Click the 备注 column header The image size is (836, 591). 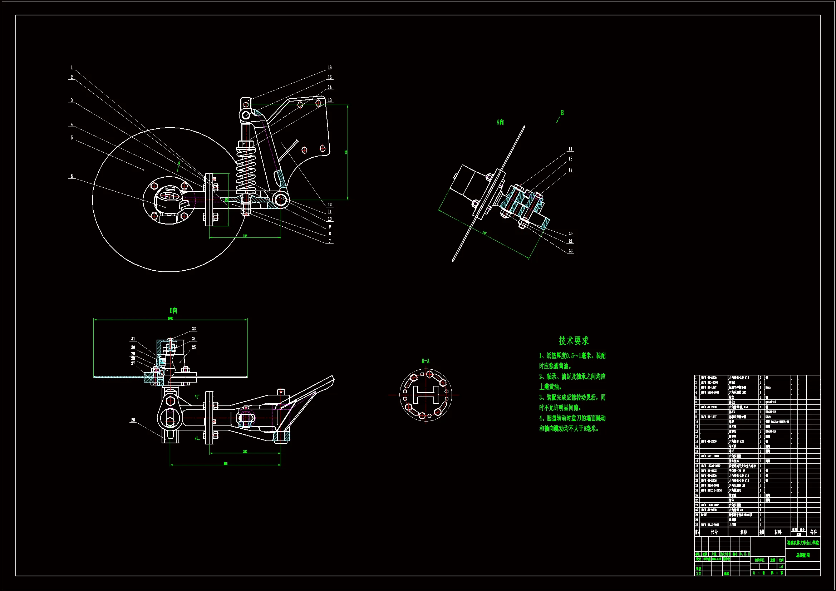[x=814, y=532]
